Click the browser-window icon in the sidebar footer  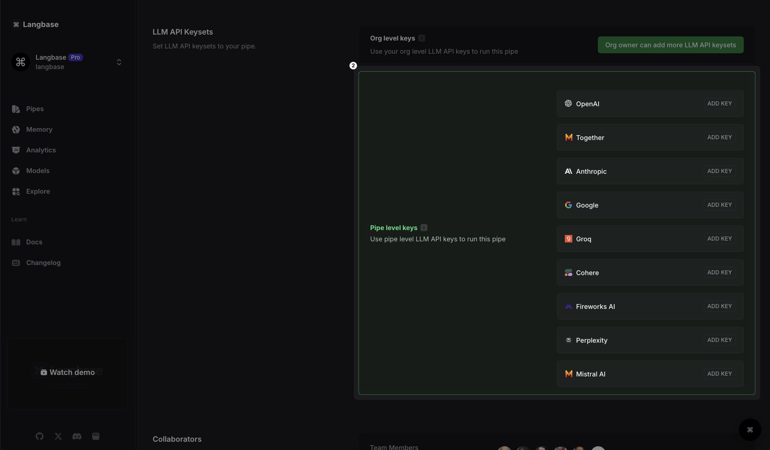pyautogui.click(x=96, y=436)
